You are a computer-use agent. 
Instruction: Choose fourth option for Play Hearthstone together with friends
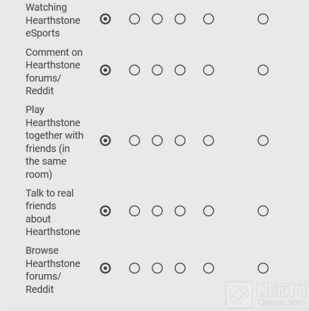coord(180,141)
